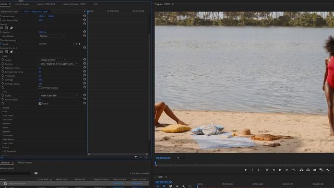Viewport: 334px width, 188px height.
Task: Go to Out point in Program monitor
Action: point(293,170)
